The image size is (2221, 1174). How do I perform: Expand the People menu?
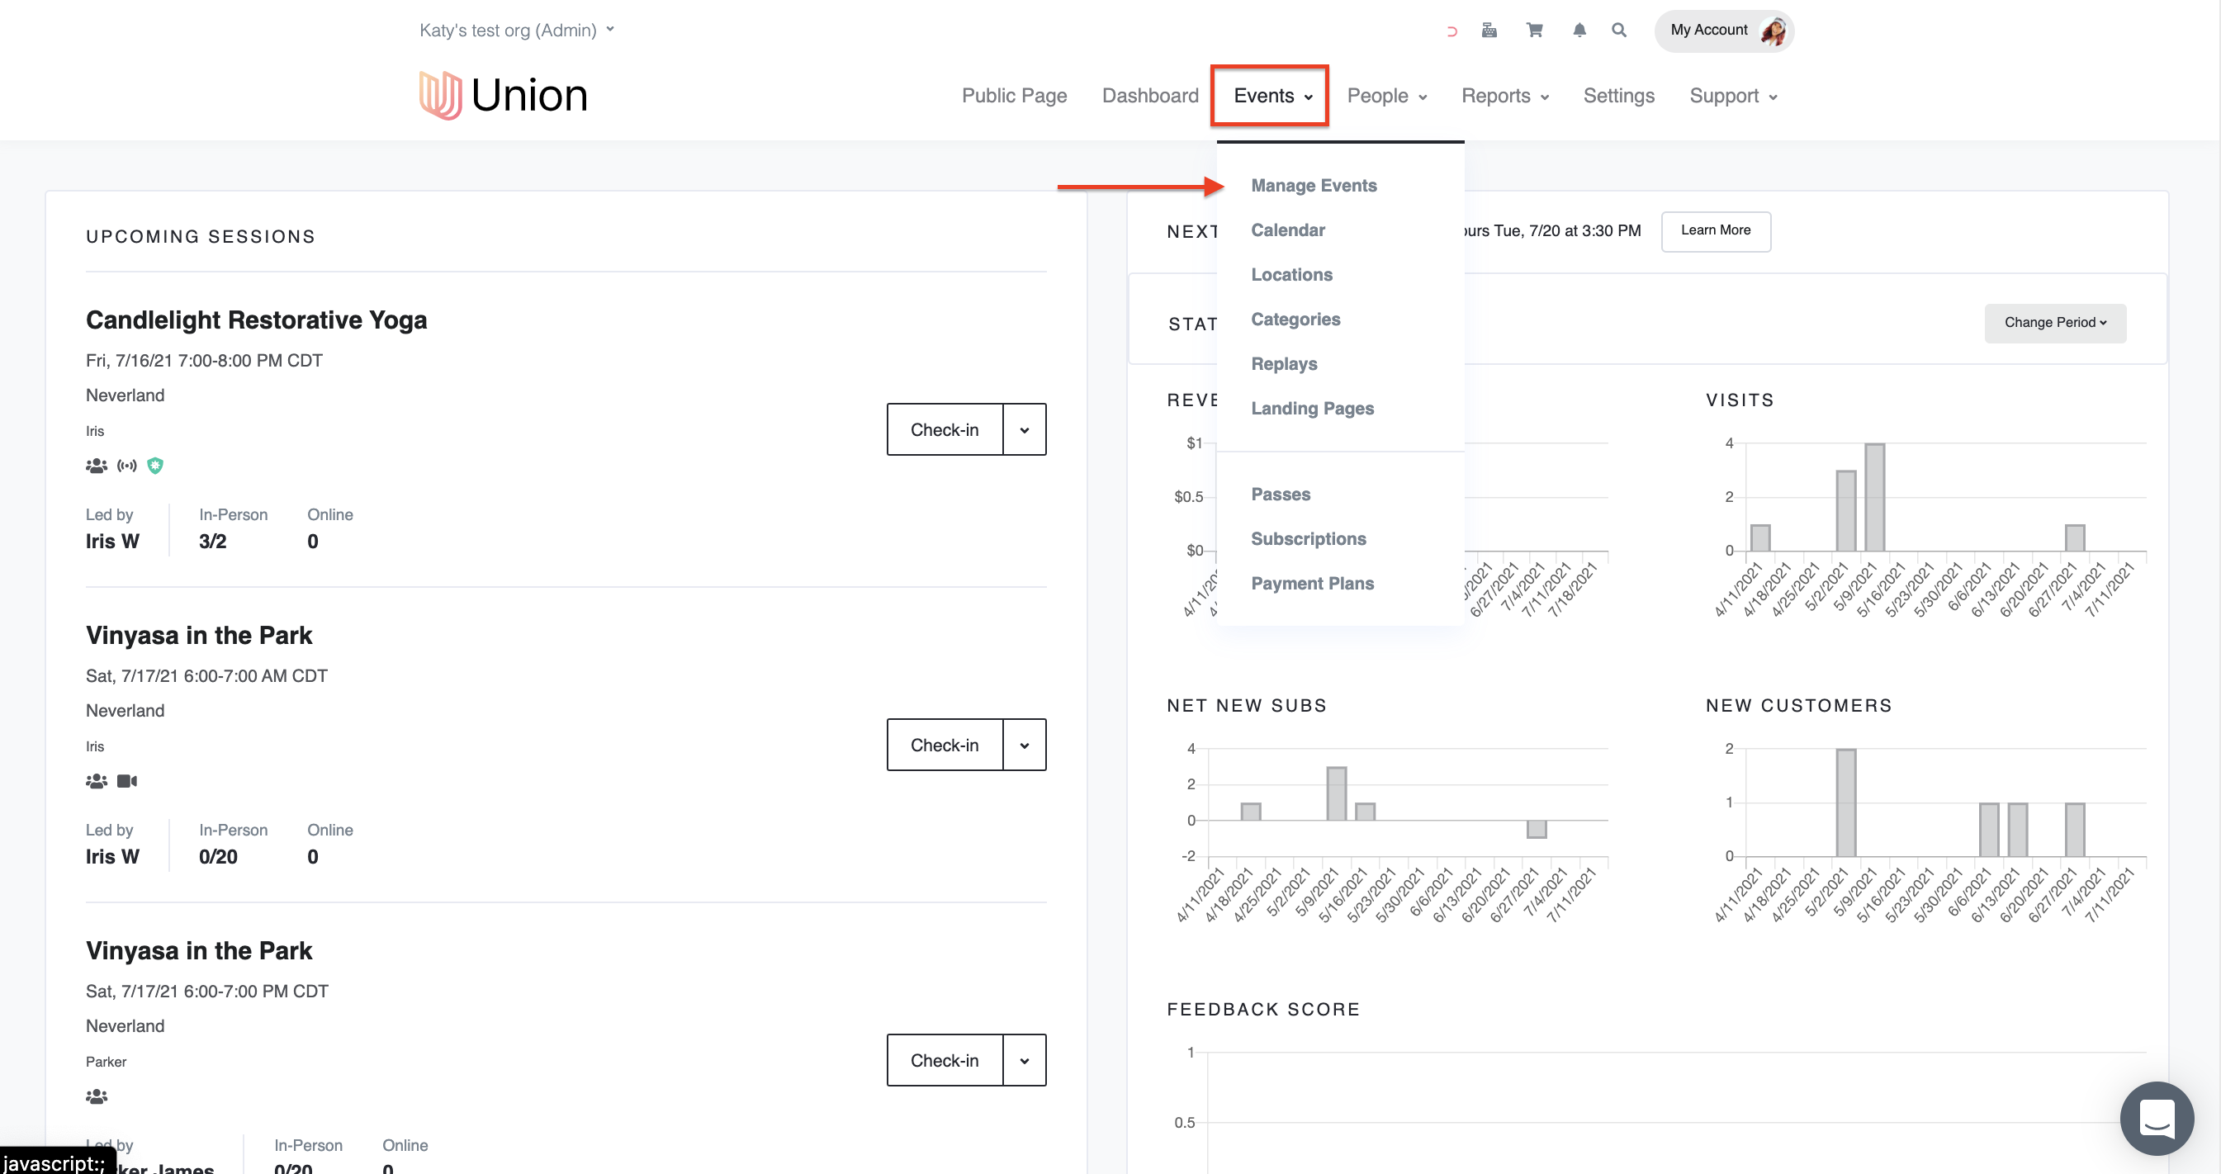click(x=1385, y=96)
